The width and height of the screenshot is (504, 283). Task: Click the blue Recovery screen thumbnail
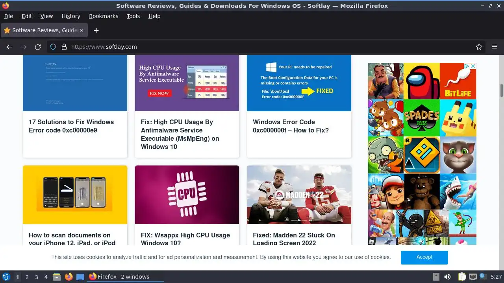[x=75, y=83]
